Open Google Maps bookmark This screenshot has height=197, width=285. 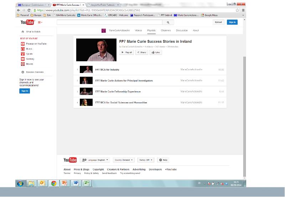(x=209, y=15)
